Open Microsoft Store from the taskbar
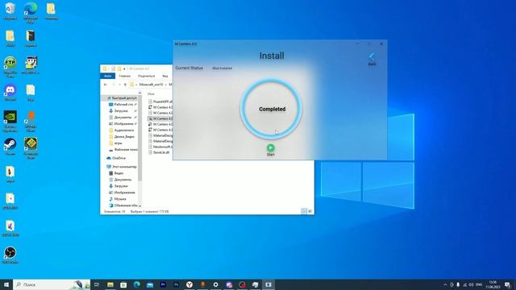This screenshot has height=290, width=516. (x=123, y=284)
